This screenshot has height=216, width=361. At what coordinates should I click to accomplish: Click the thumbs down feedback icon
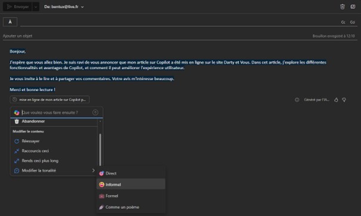344,99
